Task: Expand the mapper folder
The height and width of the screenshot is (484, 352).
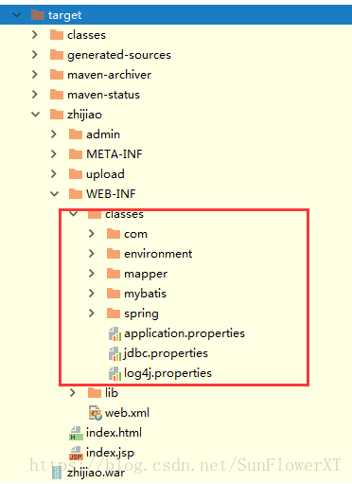Action: coord(92,274)
